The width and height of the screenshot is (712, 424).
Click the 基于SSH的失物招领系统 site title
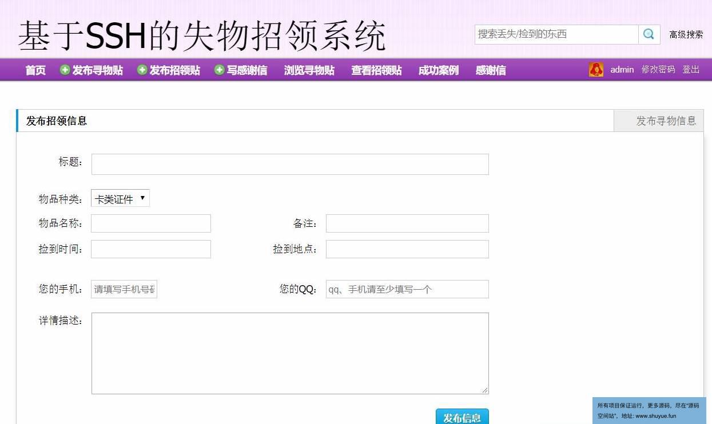click(x=202, y=36)
